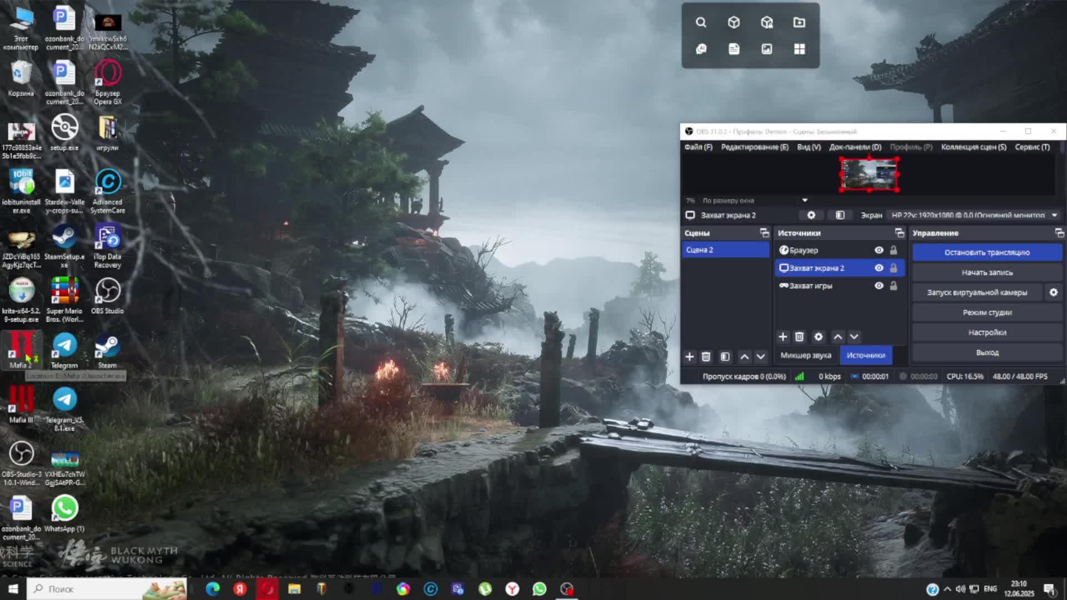The height and width of the screenshot is (600, 1067).
Task: Select the Захват игры source row
Action: 839,286
